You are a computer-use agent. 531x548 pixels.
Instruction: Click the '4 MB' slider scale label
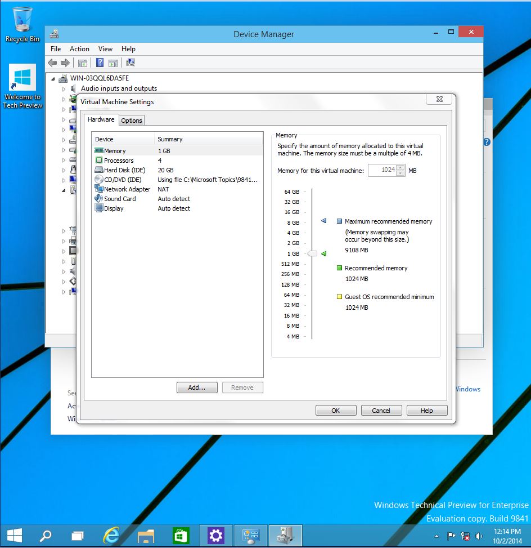(x=292, y=336)
